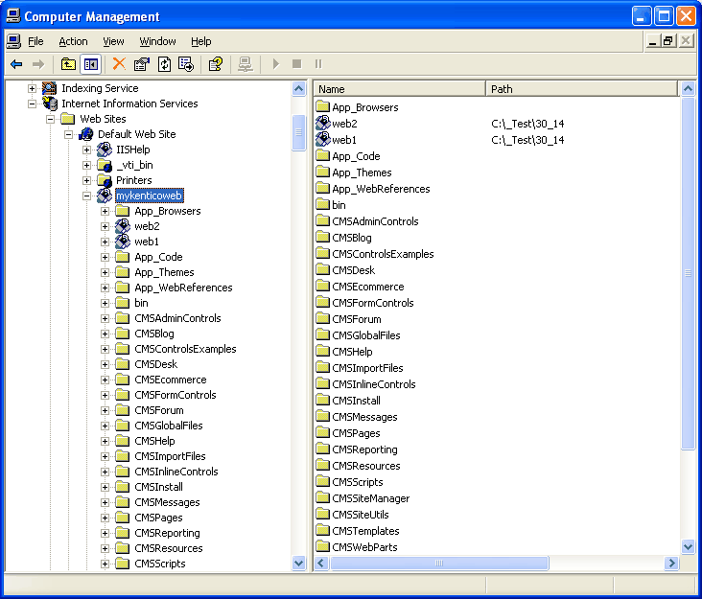Click the Help question mark toolbar icon

pyautogui.click(x=216, y=64)
